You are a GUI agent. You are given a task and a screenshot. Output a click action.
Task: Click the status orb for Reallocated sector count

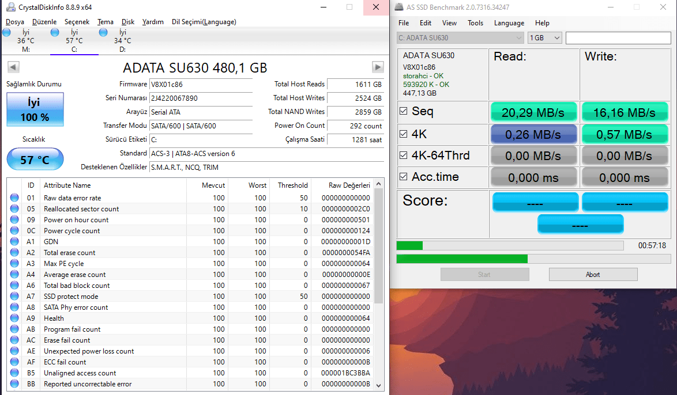(14, 208)
